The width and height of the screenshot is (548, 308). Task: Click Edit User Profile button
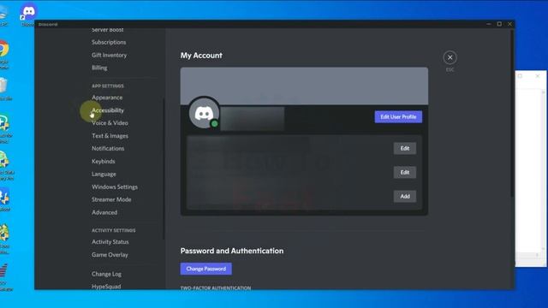tap(398, 117)
